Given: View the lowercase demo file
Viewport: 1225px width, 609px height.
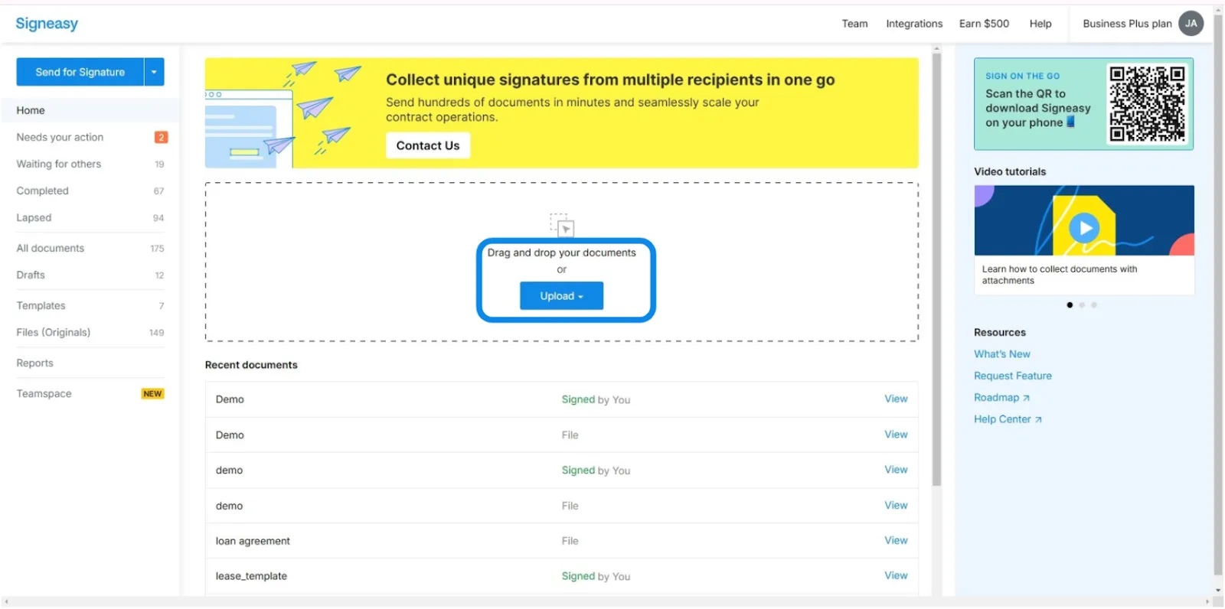Looking at the screenshot, I should coord(896,506).
